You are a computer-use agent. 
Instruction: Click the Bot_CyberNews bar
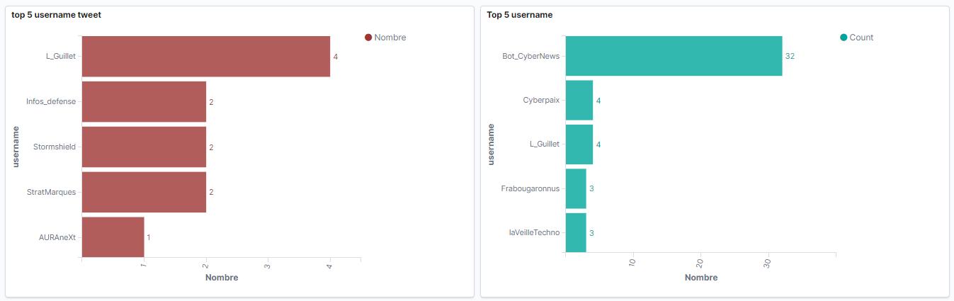tap(674, 56)
